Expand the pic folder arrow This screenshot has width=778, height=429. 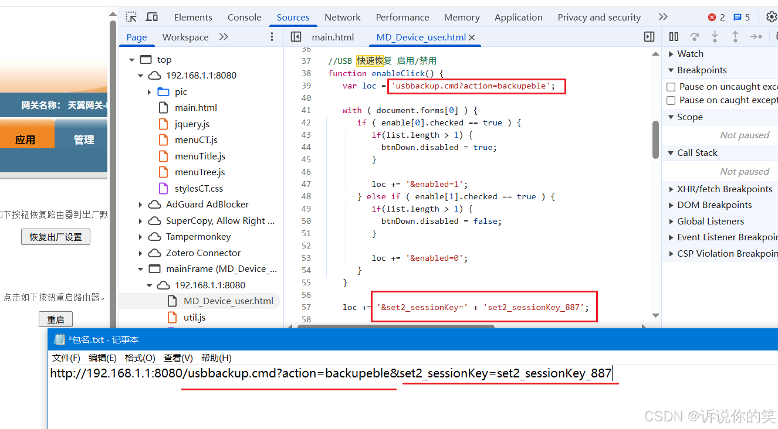coord(150,92)
